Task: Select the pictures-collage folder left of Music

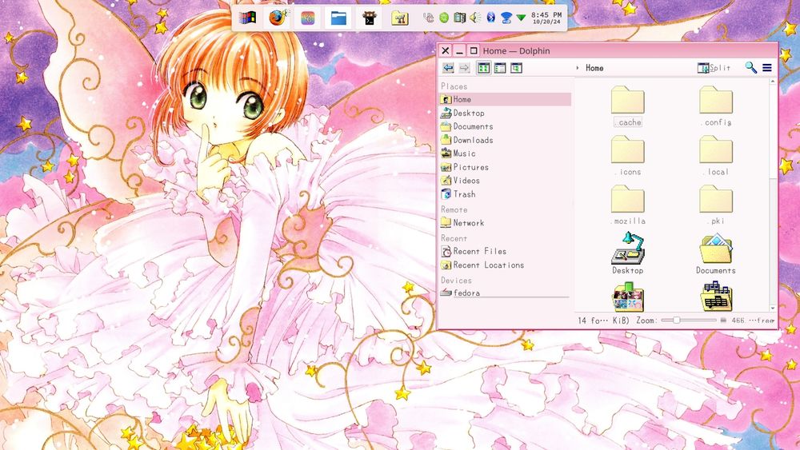Action: (x=627, y=296)
